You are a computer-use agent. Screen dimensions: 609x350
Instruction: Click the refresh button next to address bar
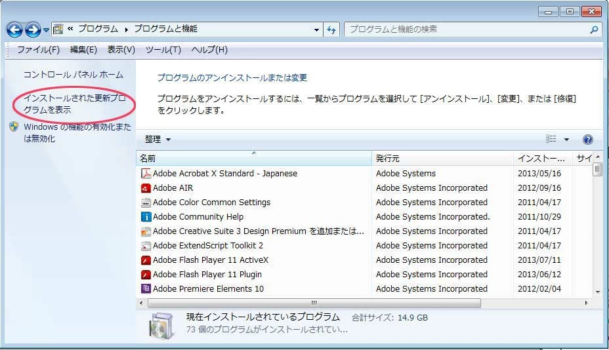coord(331,29)
